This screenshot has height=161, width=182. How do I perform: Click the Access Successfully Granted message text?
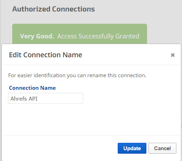coord(98,36)
